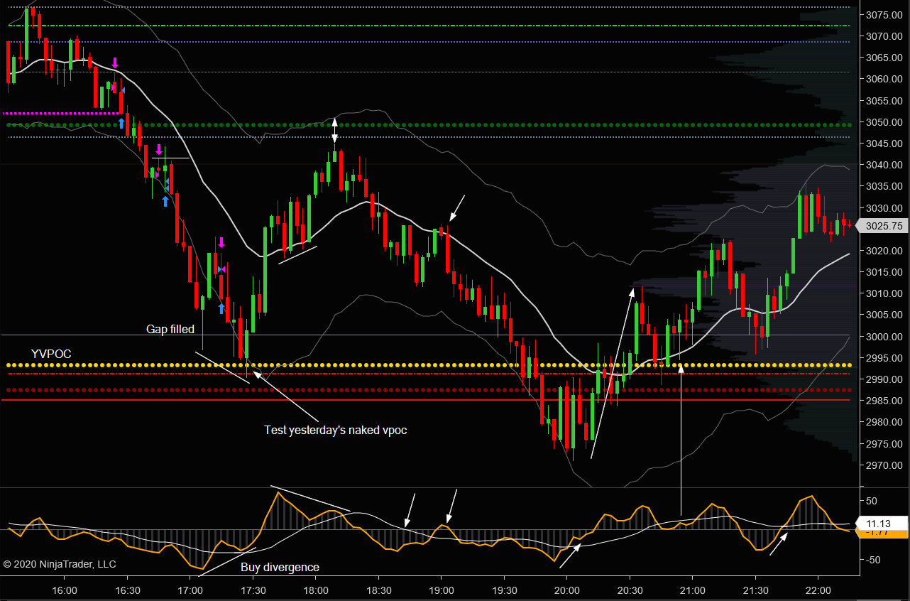This screenshot has height=601, width=910.
Task: Click the 3060.00 price axis label
Action: coord(884,79)
